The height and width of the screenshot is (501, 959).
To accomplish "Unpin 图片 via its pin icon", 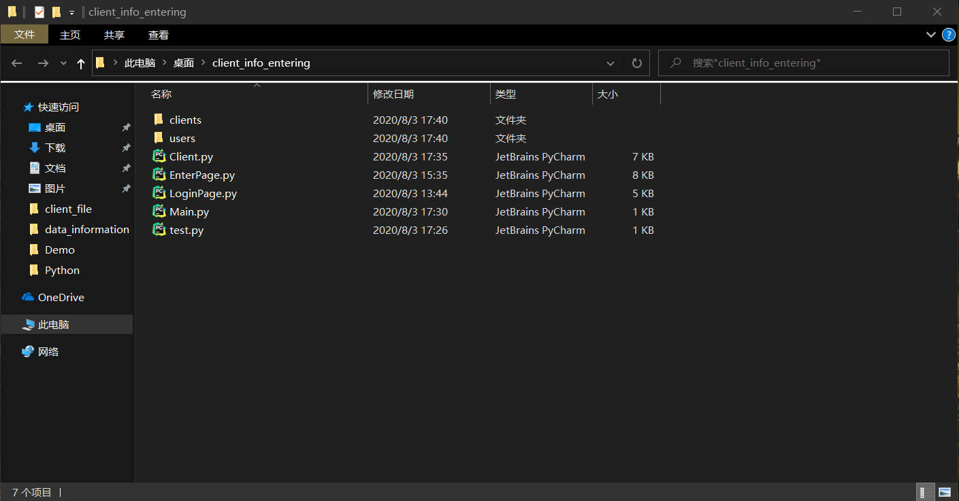I will [126, 188].
